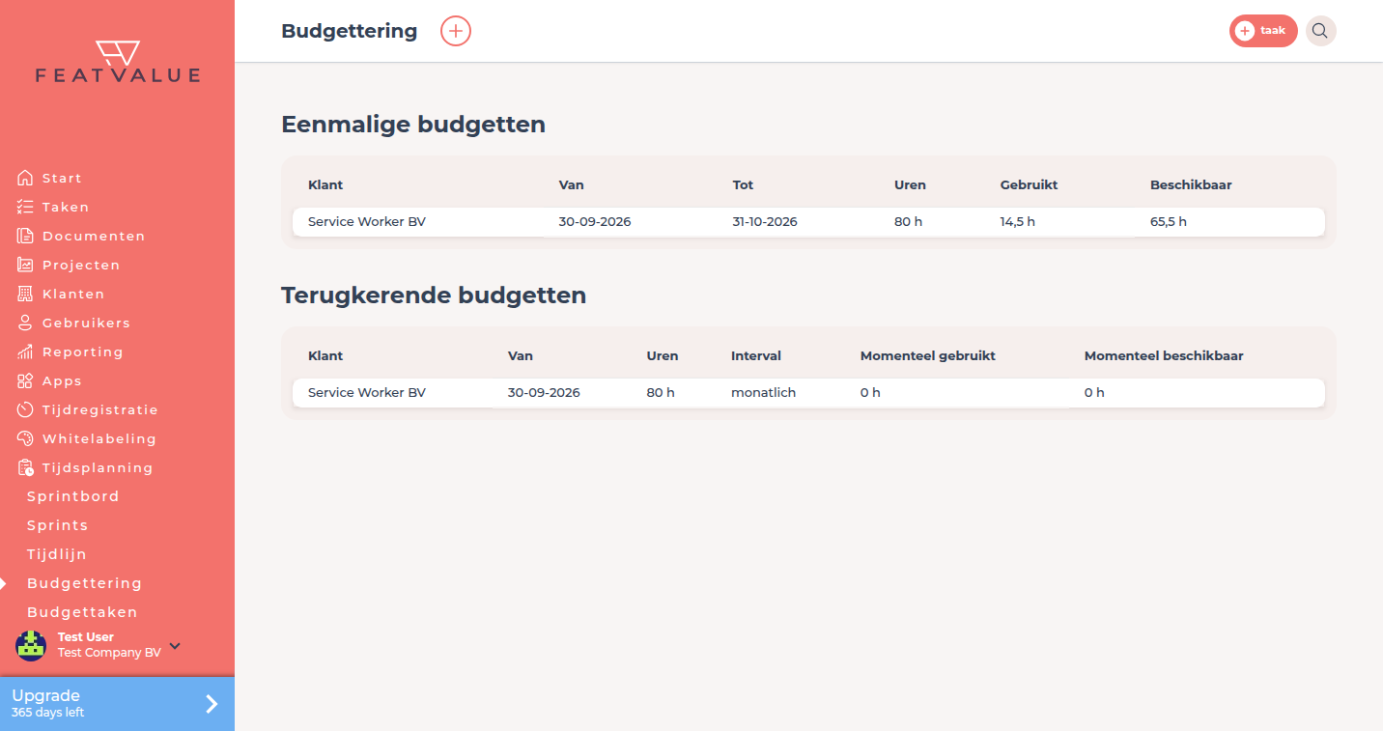Click the Beschikbaar column header

(1191, 185)
